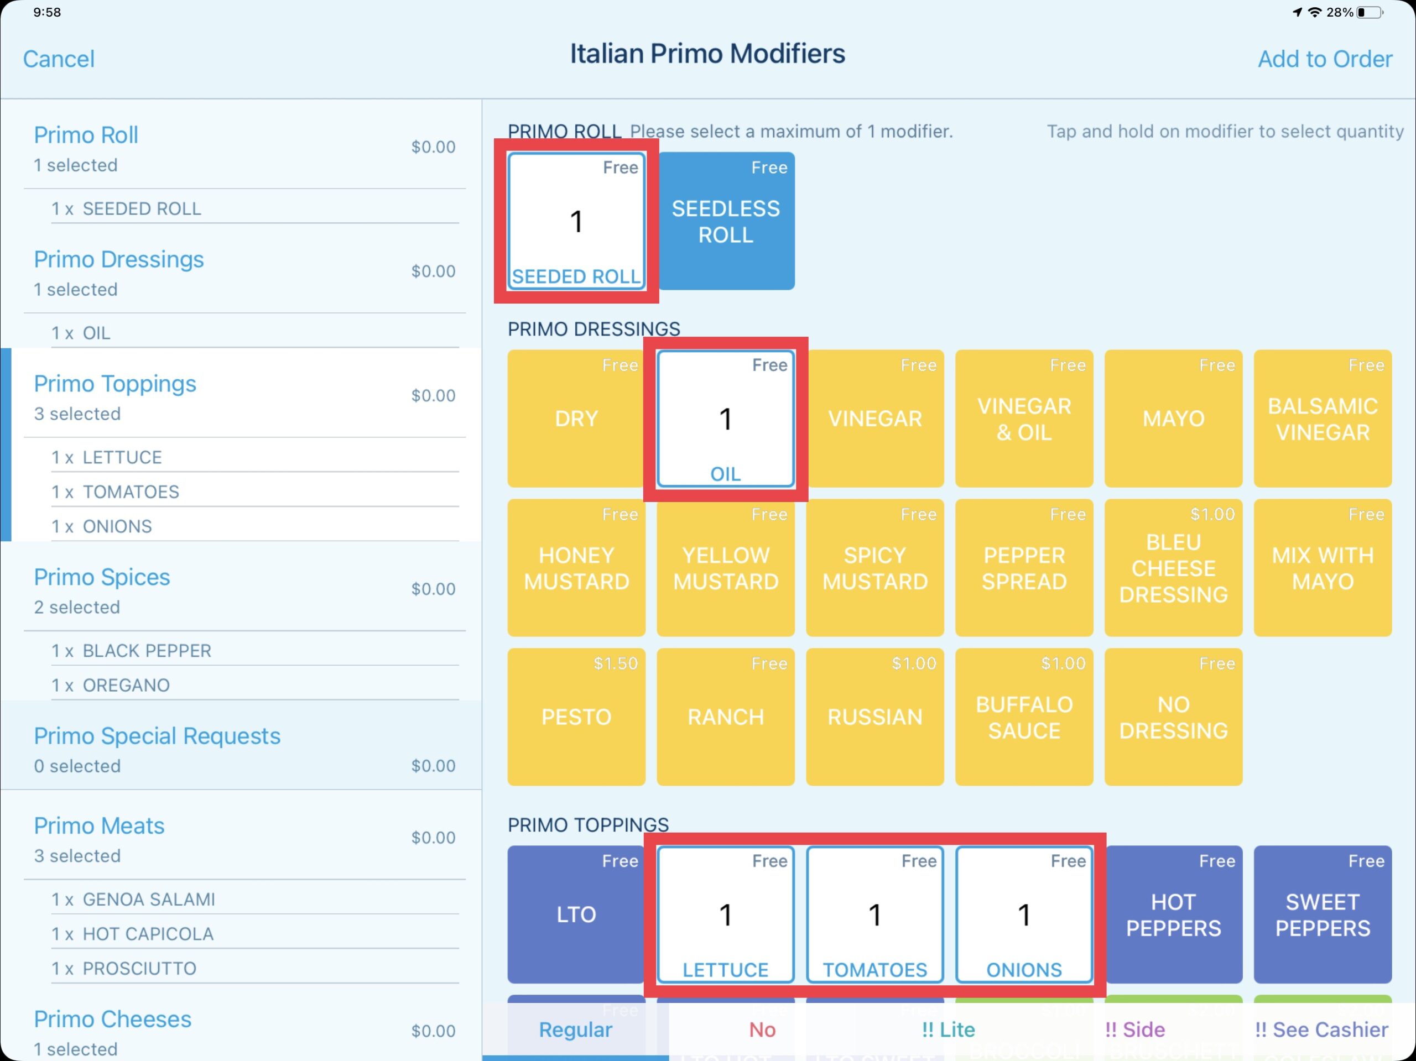Screen dimensions: 1416x1061
Task: Add RUSSIAN dressing for $1.00
Action: coord(875,717)
